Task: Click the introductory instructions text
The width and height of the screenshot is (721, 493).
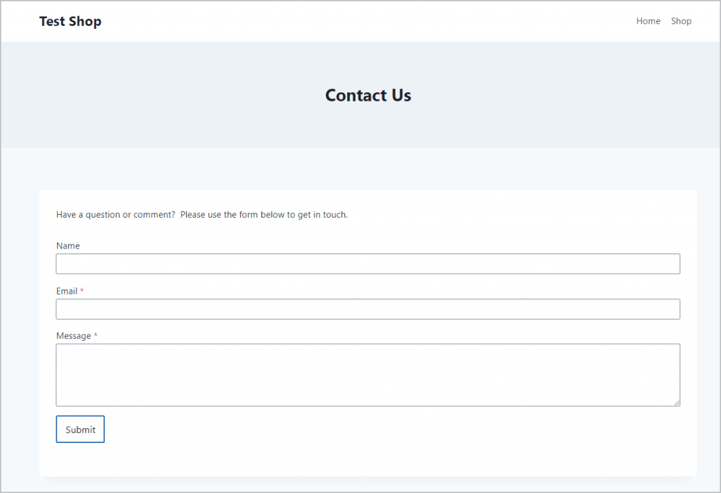Action: coord(202,215)
